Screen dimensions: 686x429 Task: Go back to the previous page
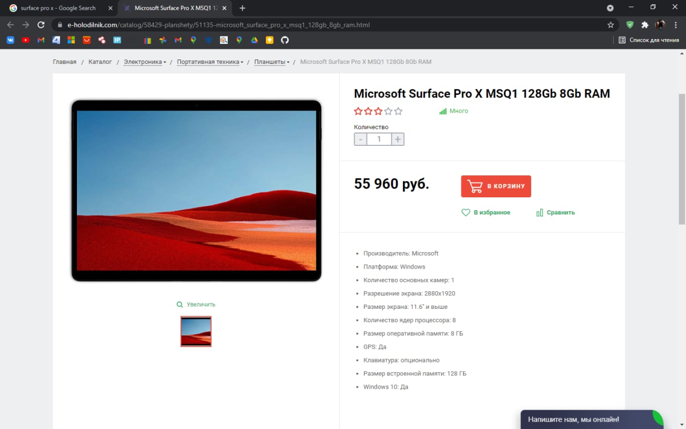[10, 25]
